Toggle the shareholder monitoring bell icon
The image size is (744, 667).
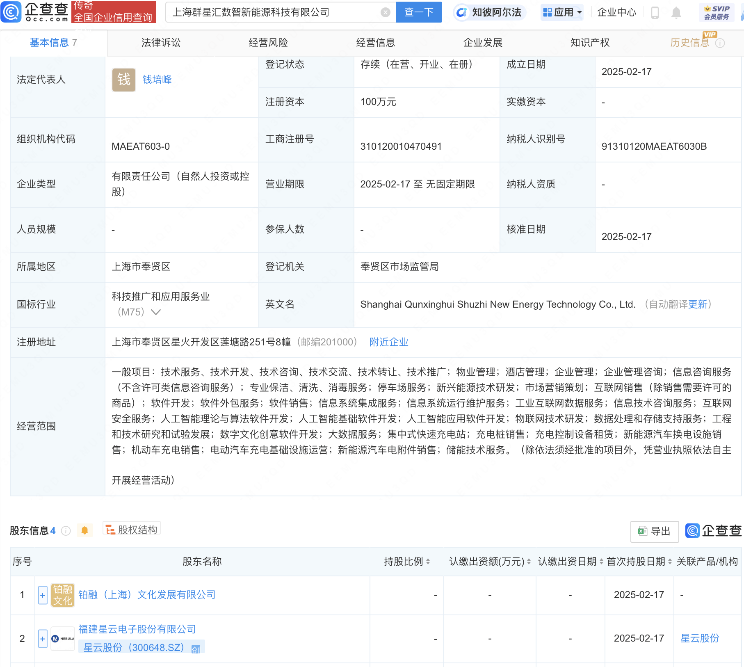pyautogui.click(x=85, y=530)
